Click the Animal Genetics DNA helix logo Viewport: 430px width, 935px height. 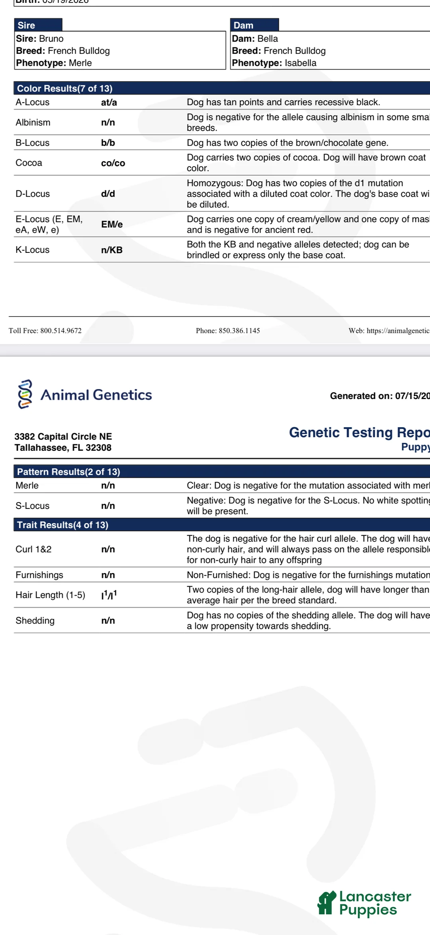[25, 394]
